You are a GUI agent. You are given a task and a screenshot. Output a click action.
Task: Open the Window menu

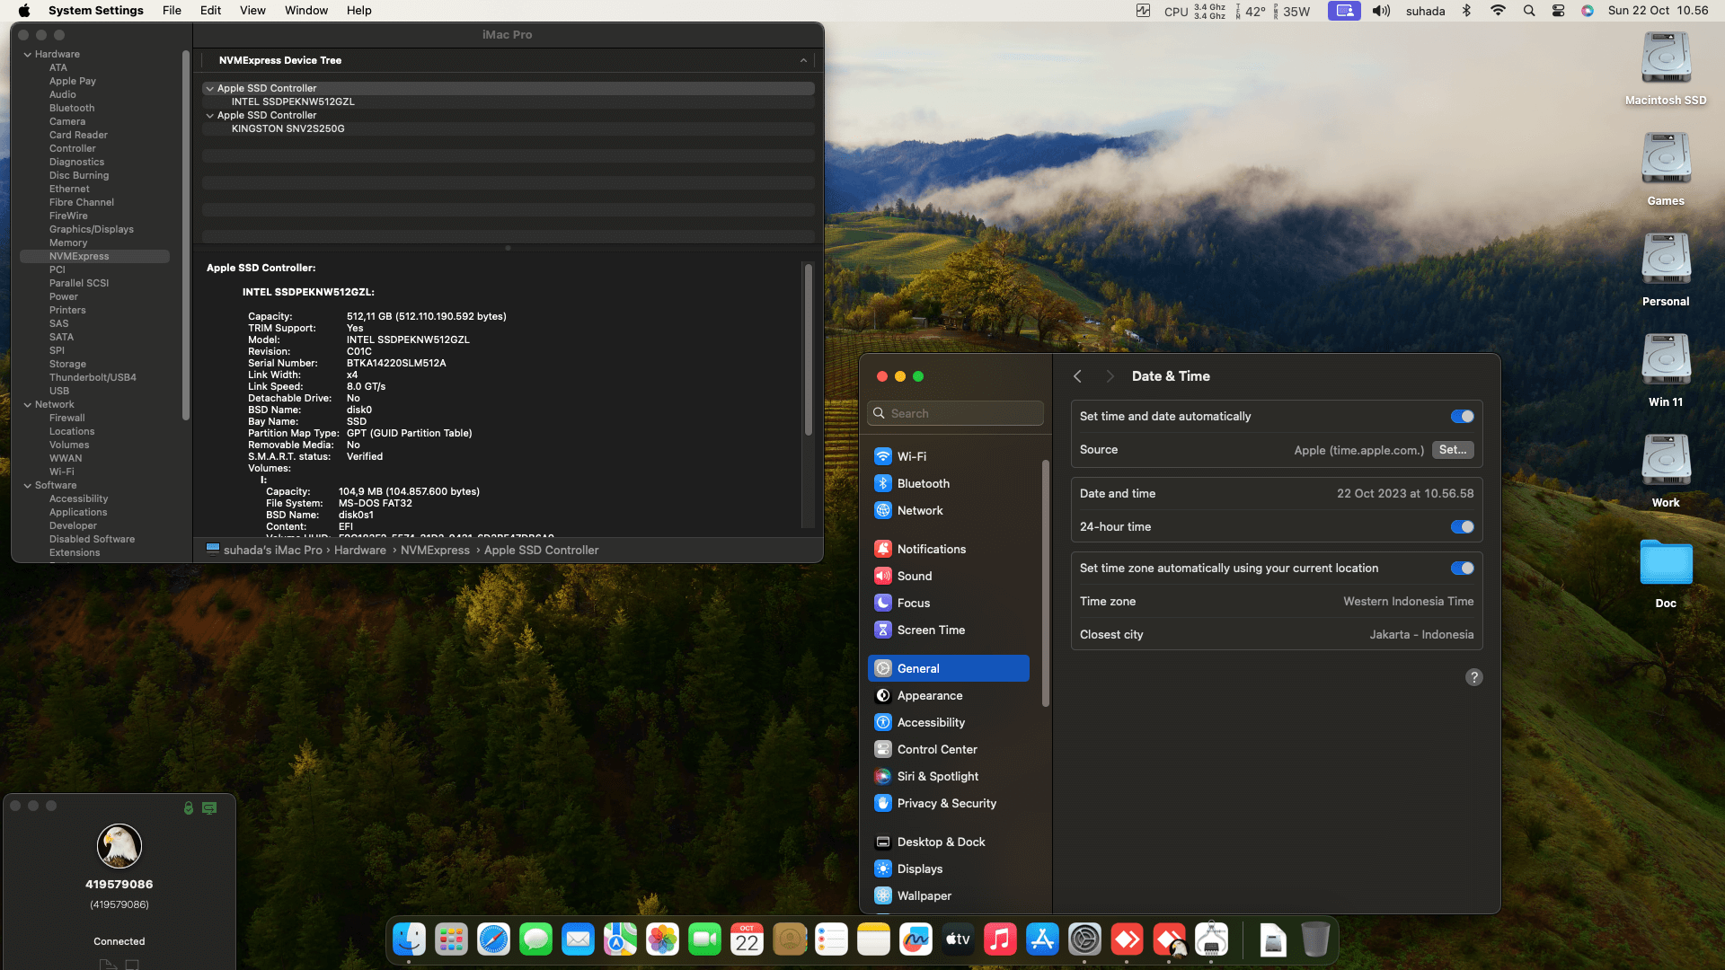305,11
